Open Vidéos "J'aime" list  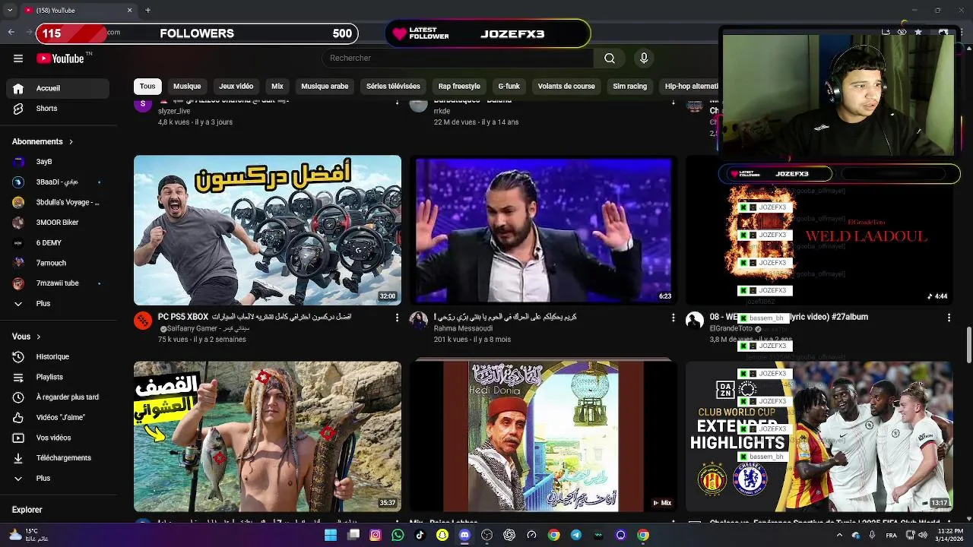tap(58, 418)
